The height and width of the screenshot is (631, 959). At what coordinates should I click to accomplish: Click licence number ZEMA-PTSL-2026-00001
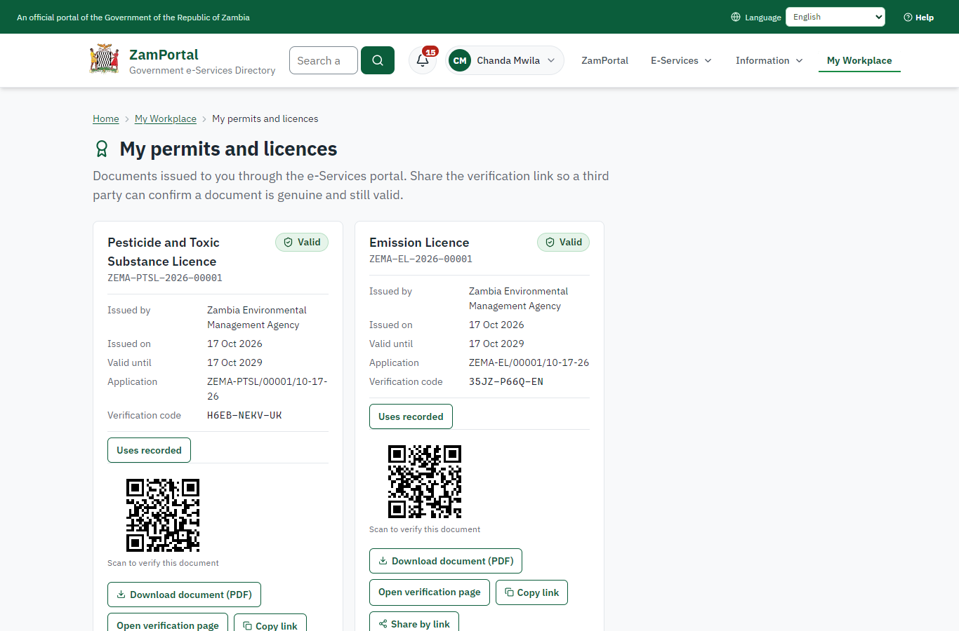point(165,278)
